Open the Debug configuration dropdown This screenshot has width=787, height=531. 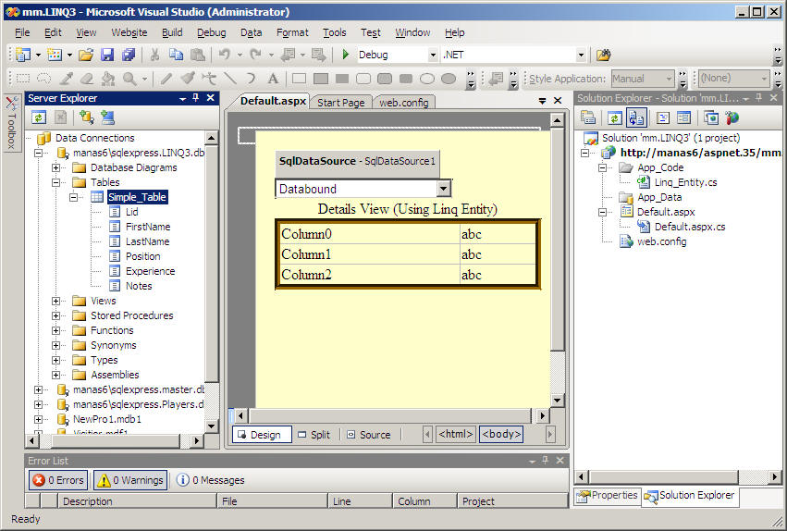tap(433, 55)
